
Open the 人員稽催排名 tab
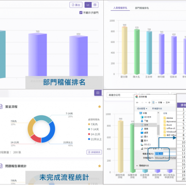[120, 8]
